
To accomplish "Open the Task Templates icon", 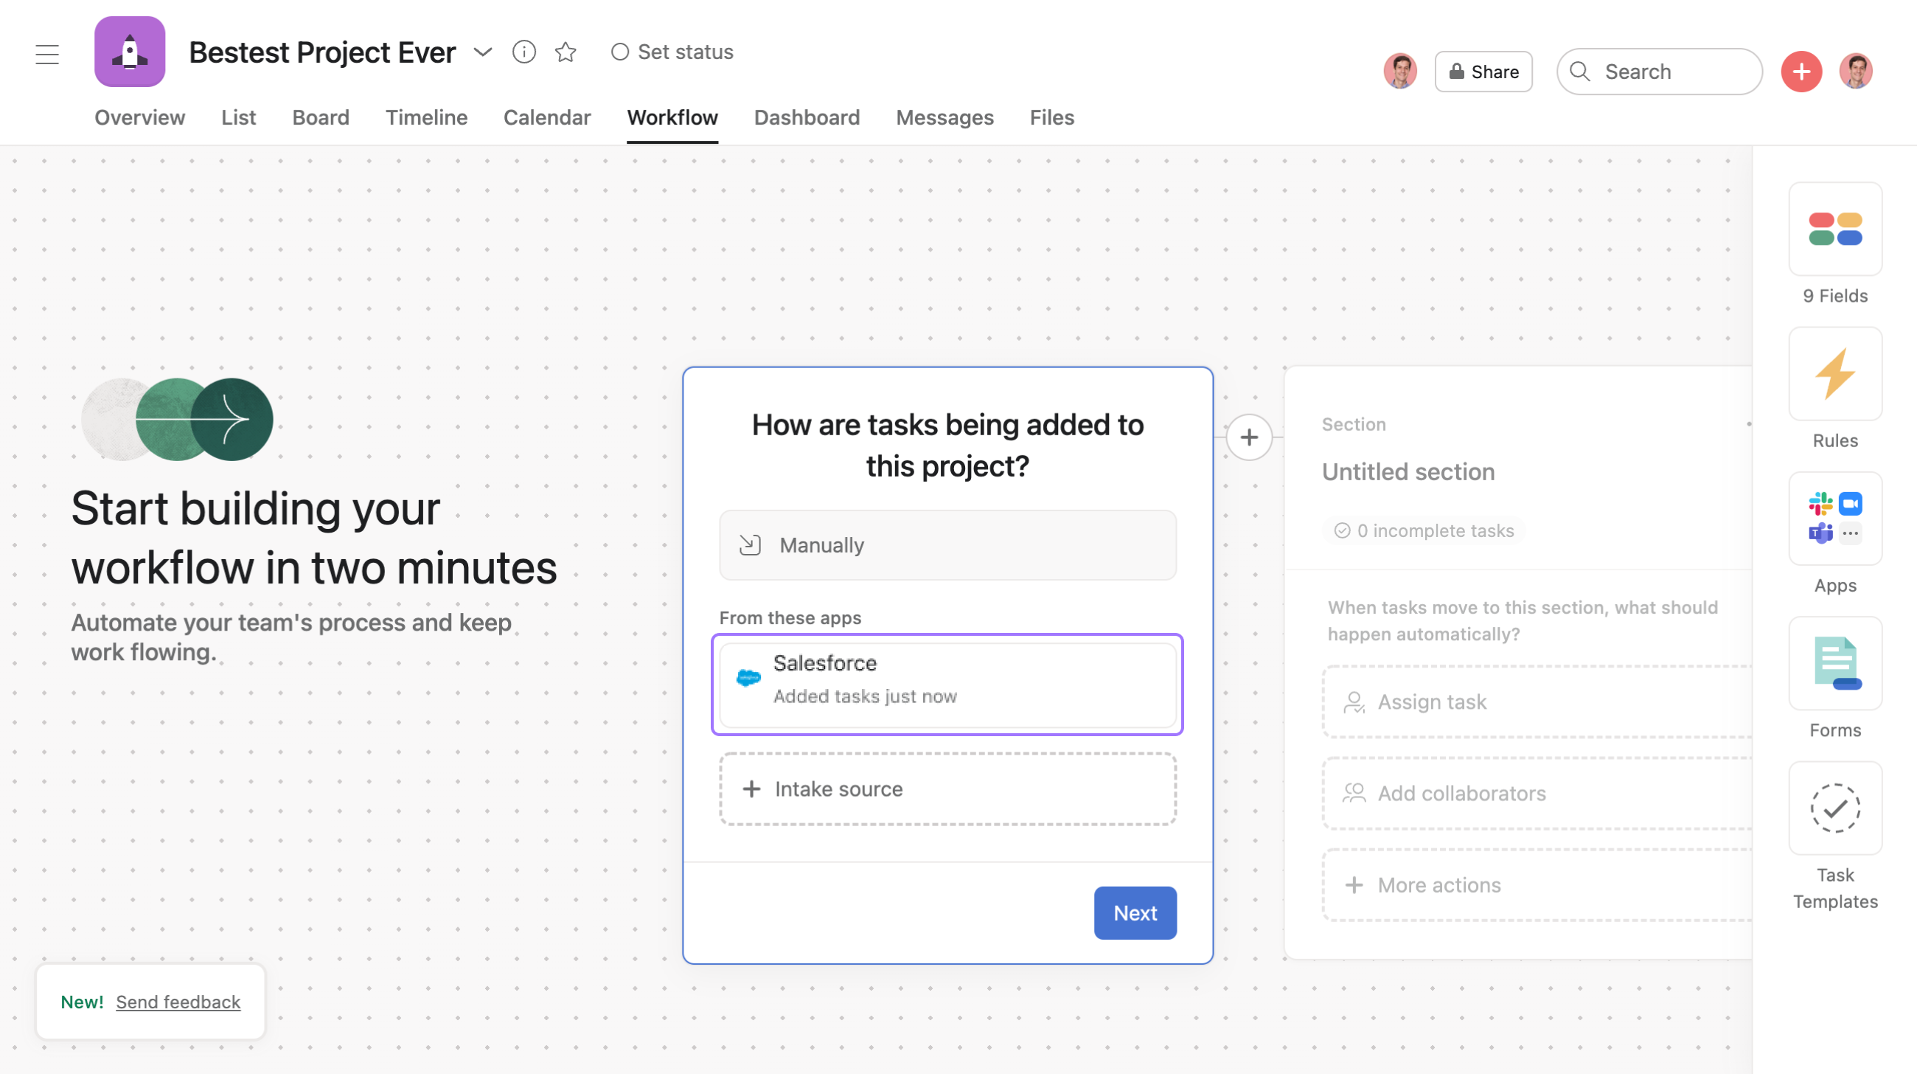I will pos(1835,808).
